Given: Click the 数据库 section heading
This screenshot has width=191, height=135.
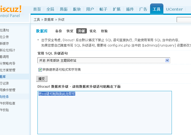Looking at the screenshot, I should coord(42,31).
